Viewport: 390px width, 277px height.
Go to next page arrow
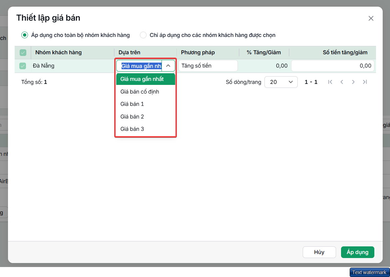[353, 82]
